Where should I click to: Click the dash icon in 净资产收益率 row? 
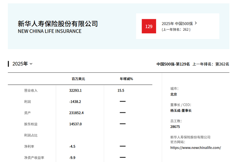point(122,157)
